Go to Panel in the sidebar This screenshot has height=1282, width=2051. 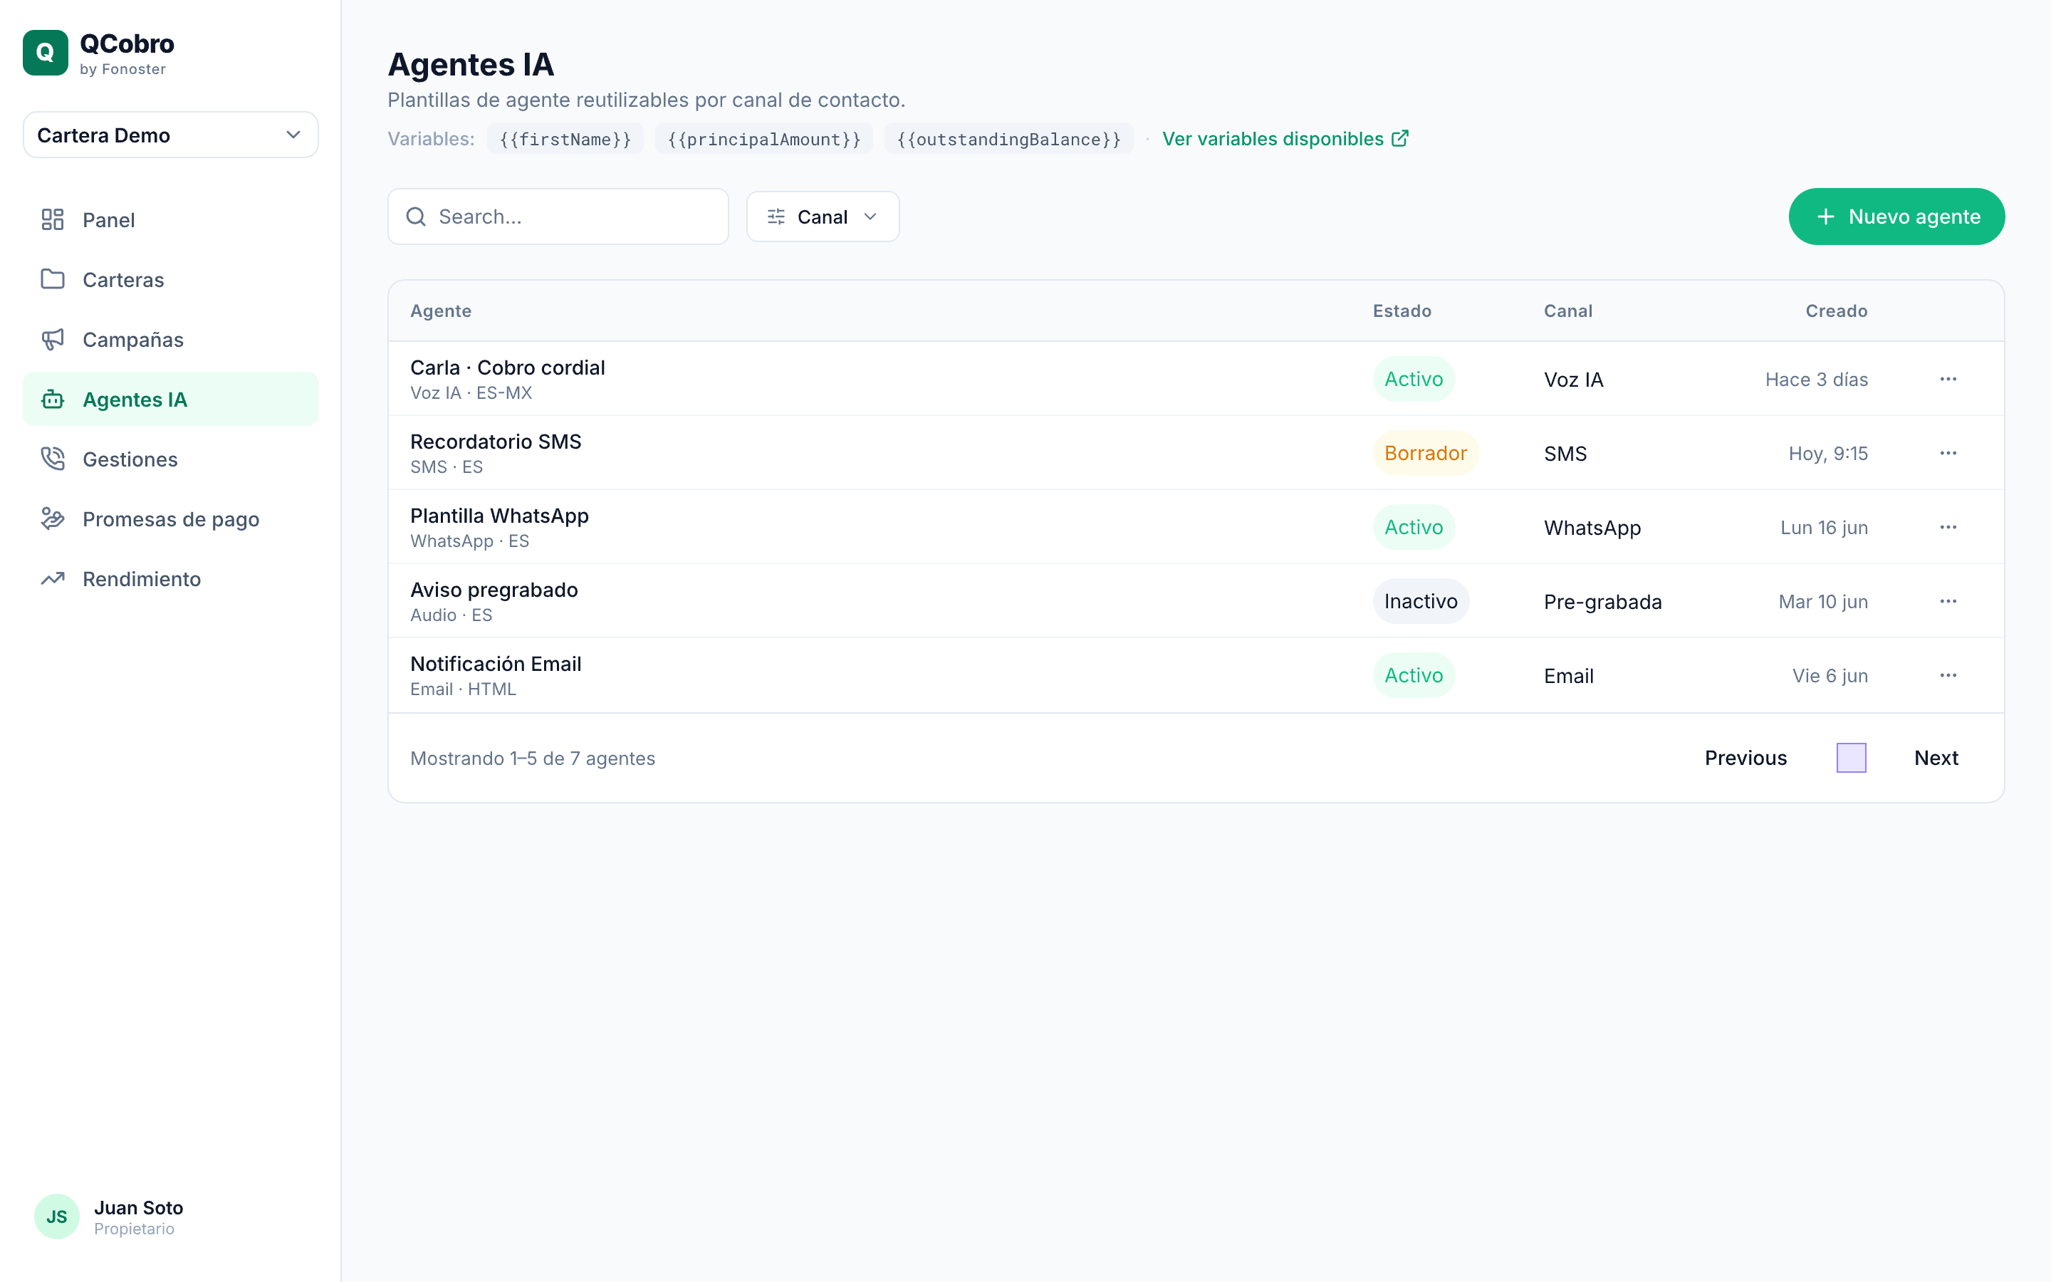tap(170, 219)
